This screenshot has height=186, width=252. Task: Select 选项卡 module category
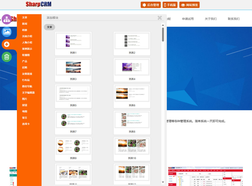(26, 124)
